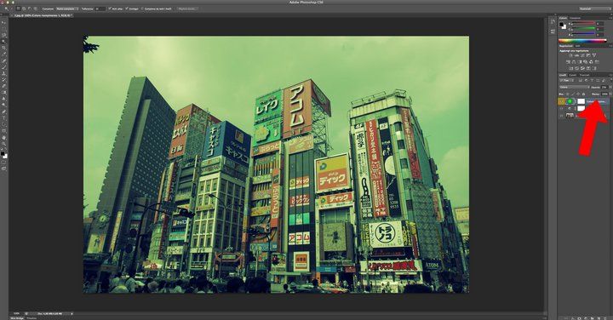Select the Blur tool

point(5,99)
